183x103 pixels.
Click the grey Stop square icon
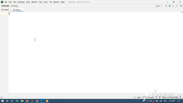click(x=177, y=6)
